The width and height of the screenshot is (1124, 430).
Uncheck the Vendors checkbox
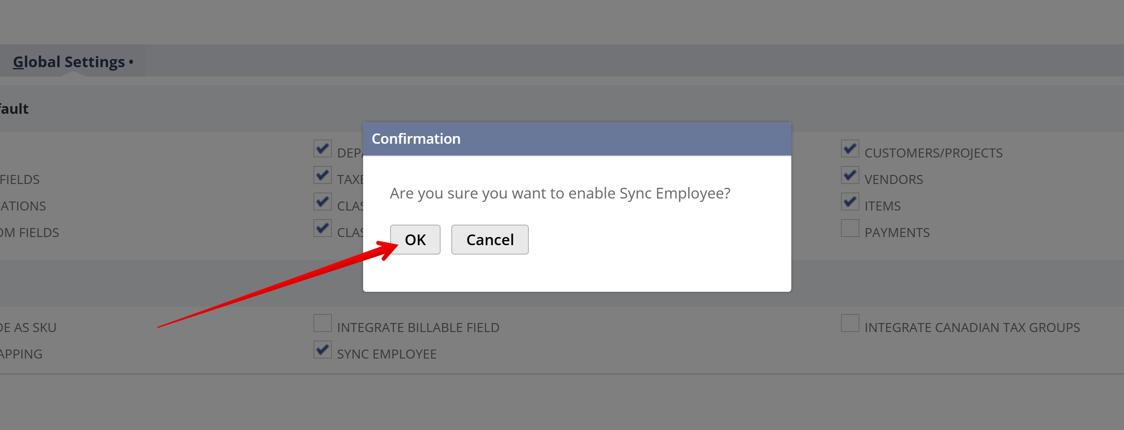point(850,175)
